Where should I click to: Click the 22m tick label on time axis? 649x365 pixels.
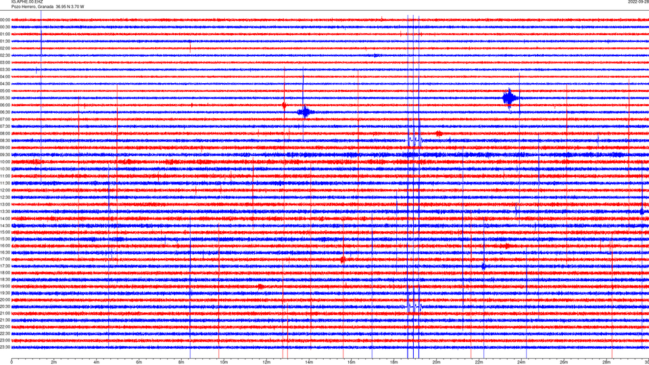coord(479,362)
